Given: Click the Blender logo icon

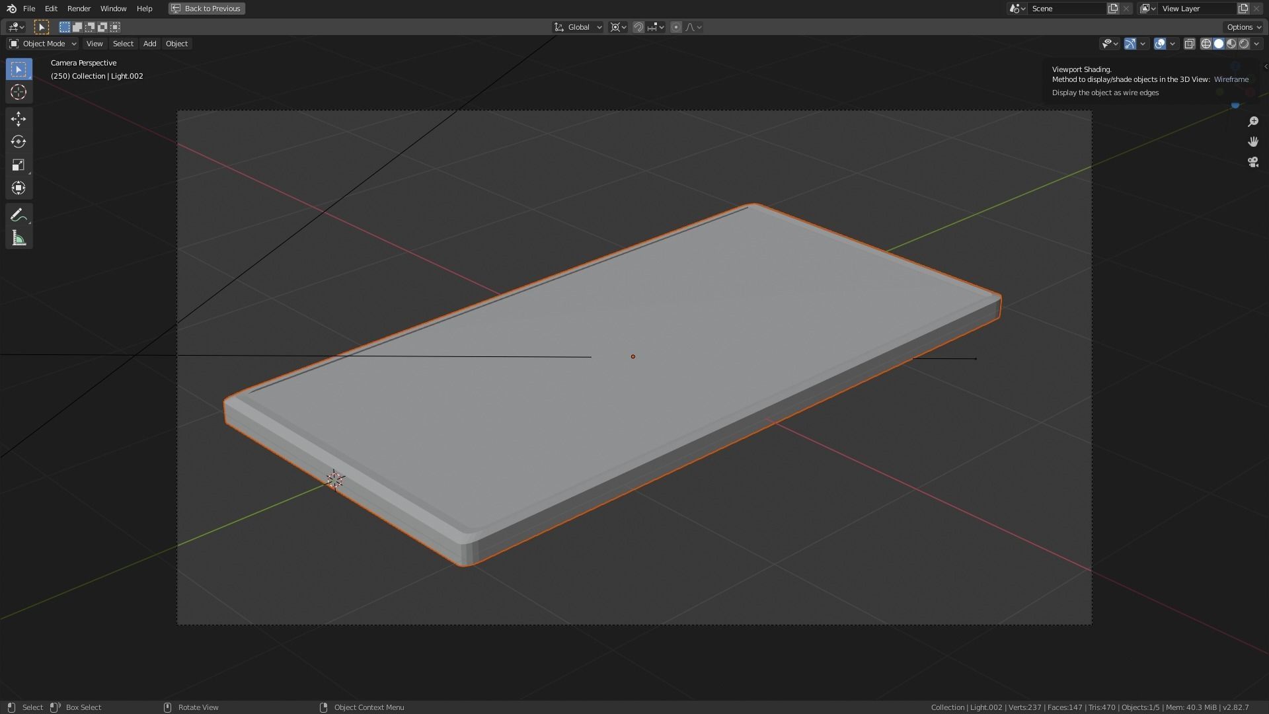Looking at the screenshot, I should point(11,9).
